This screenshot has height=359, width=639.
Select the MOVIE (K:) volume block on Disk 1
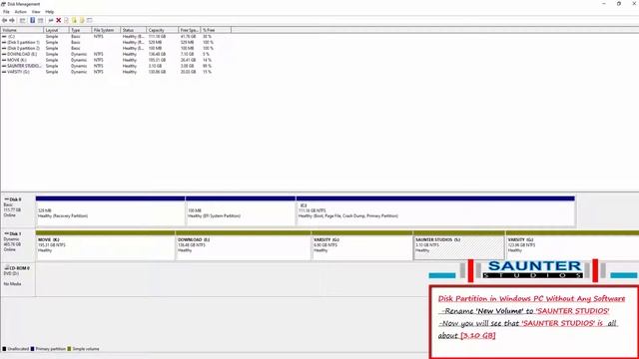[x=105, y=245]
